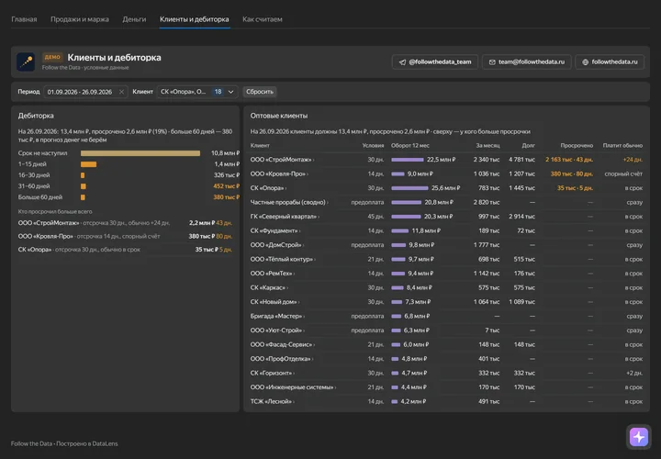
Task: Click ООО «Инженерные системы» client name
Action: click(292, 387)
